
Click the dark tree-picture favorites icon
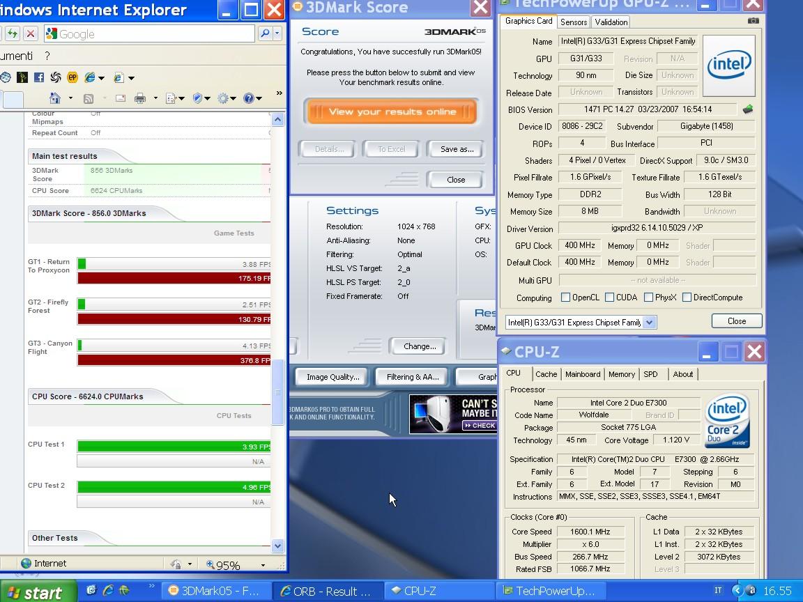[x=22, y=77]
